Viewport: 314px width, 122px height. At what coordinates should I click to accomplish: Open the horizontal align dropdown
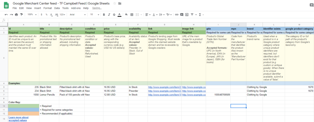pos(148,15)
